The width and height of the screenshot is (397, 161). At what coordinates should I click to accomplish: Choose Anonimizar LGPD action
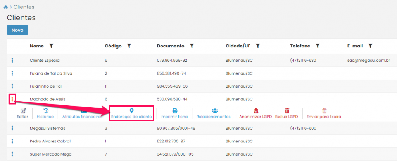pyautogui.click(x=255, y=113)
